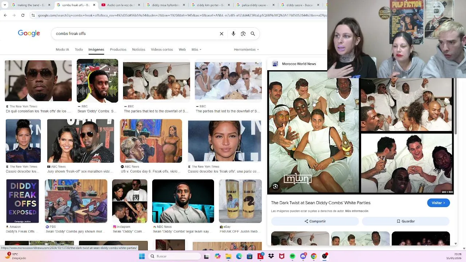Open the large white party preview image
The height and width of the screenshot is (262, 466).
(360, 132)
